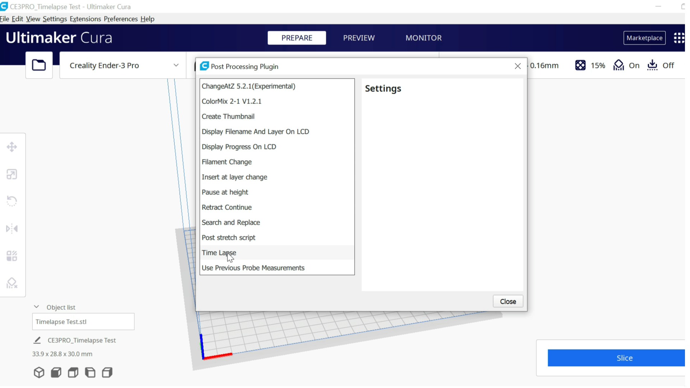This screenshot has height=388, width=690.
Task: Select the Support Blocker tool
Action: [x=12, y=283]
